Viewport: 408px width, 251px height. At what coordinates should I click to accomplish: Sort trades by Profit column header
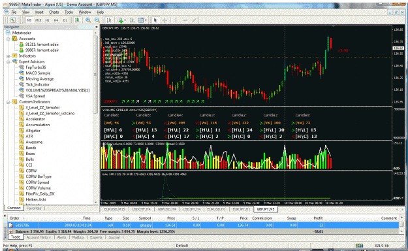tap(318, 218)
